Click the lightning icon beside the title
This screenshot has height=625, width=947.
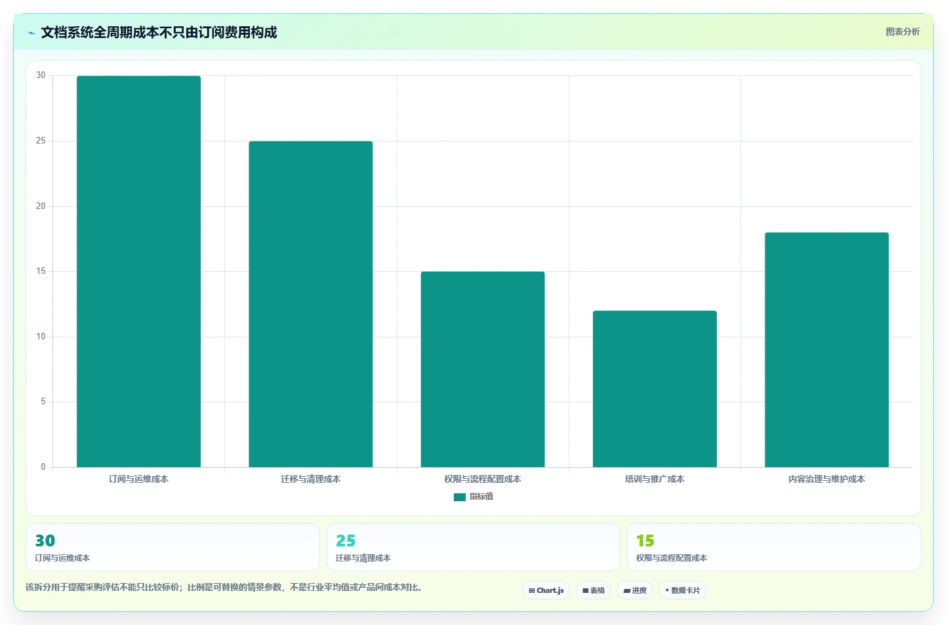[x=31, y=33]
